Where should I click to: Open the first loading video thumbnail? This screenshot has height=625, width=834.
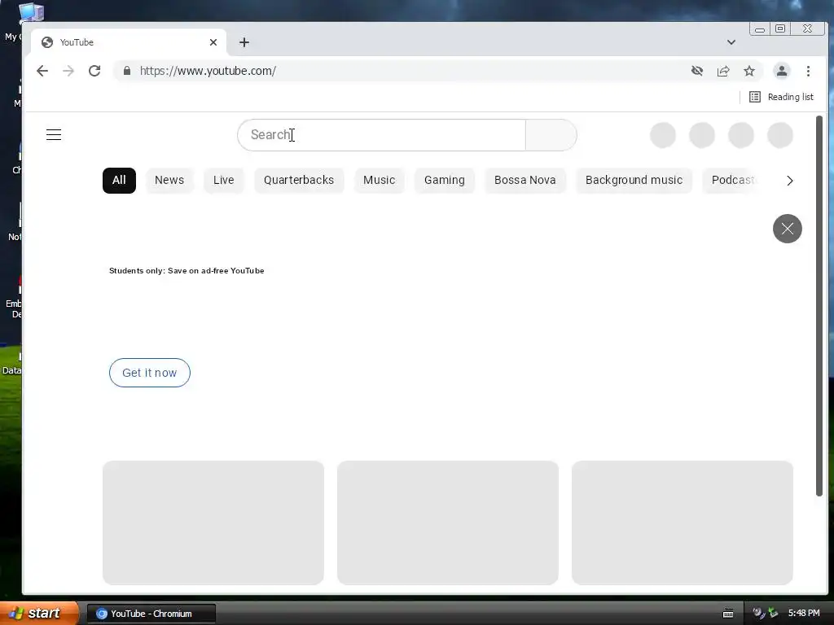pyautogui.click(x=213, y=523)
